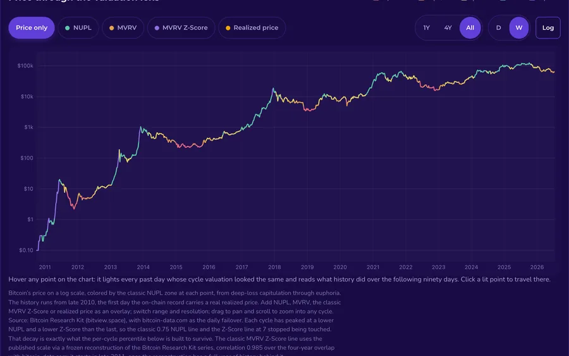Enable the MVRV overlay
Viewport: 569px width, 356px height.
pos(123,28)
